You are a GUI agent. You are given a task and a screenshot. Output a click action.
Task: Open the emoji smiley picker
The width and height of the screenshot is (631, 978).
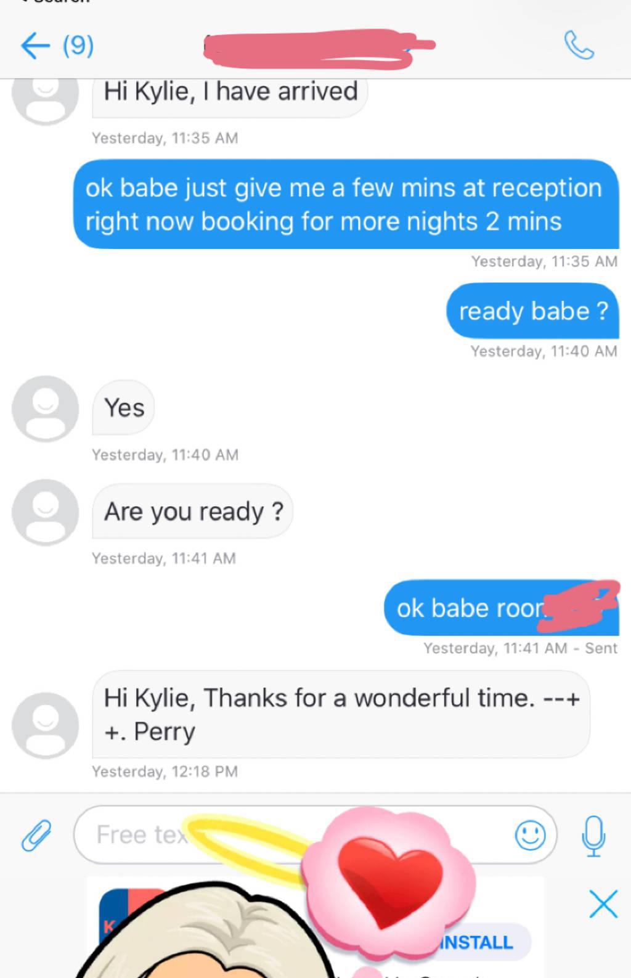click(x=530, y=835)
